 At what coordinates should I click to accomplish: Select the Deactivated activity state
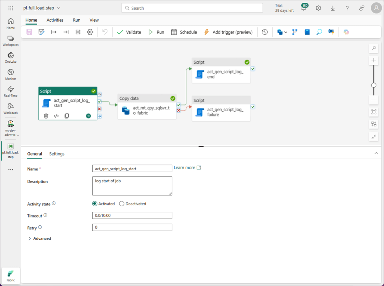click(x=122, y=204)
